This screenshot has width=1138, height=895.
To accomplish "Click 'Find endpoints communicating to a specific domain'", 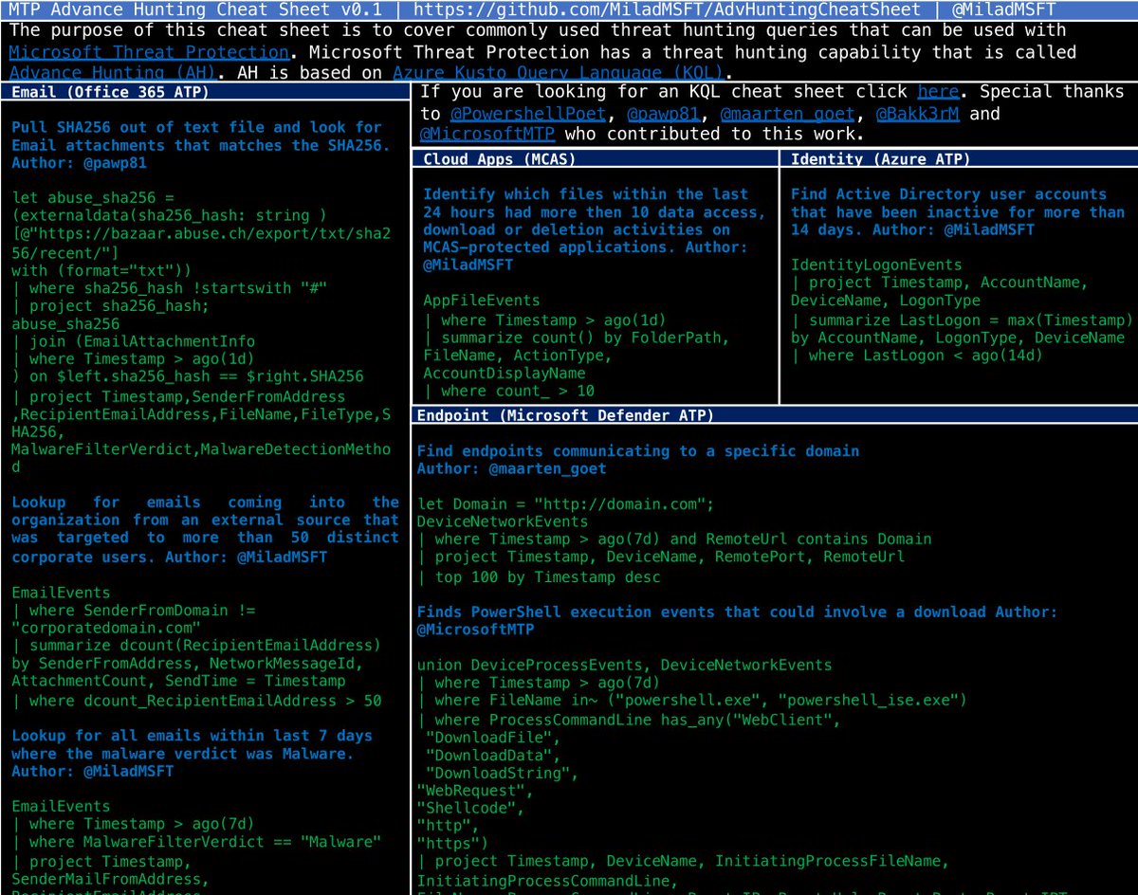I will [638, 451].
